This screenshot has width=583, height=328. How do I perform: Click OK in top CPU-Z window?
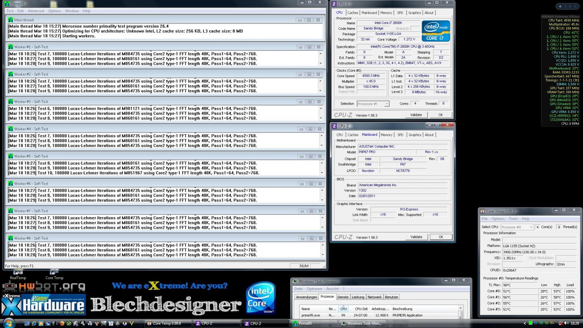pyautogui.click(x=440, y=115)
